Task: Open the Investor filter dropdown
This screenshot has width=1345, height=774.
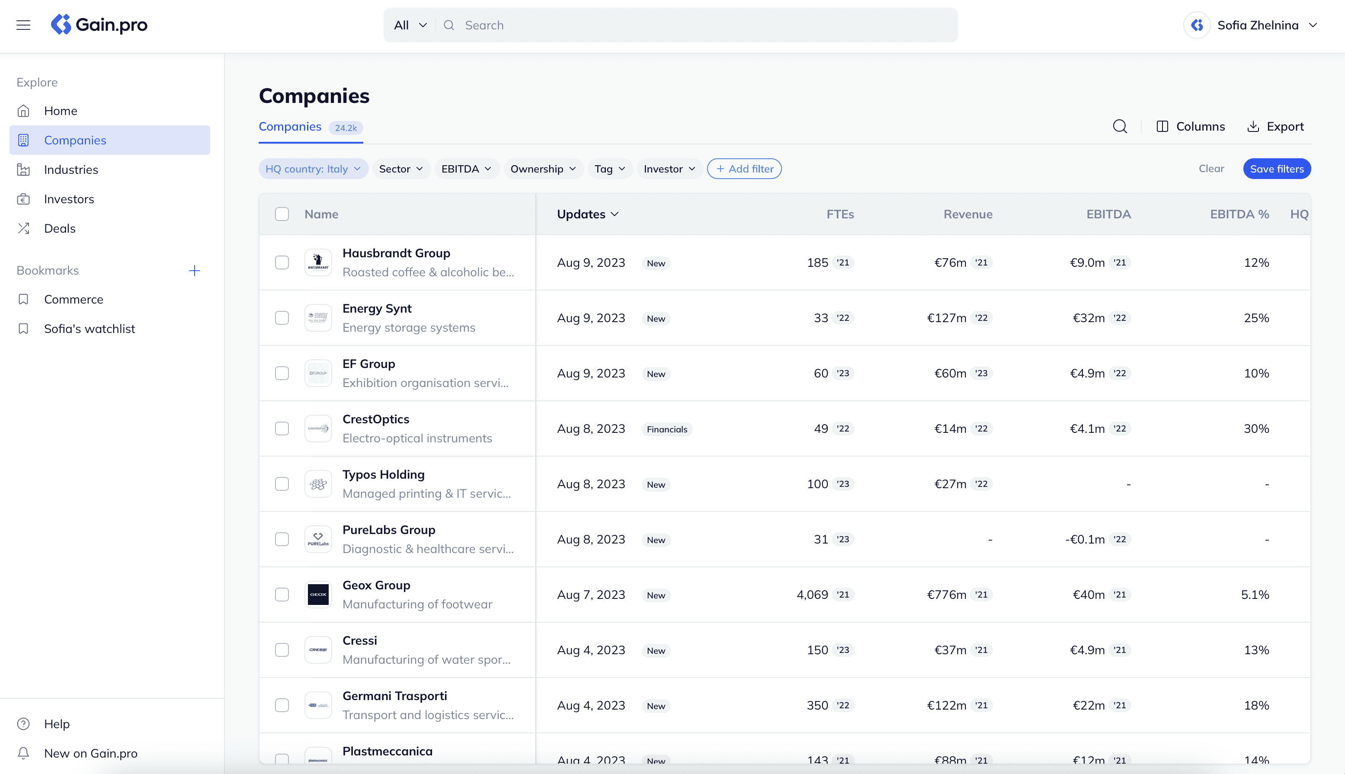Action: point(669,169)
